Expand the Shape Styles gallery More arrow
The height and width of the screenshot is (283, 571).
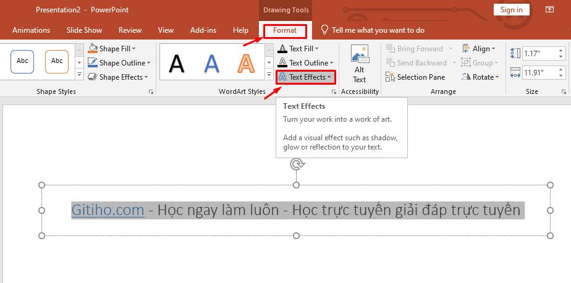[79, 75]
